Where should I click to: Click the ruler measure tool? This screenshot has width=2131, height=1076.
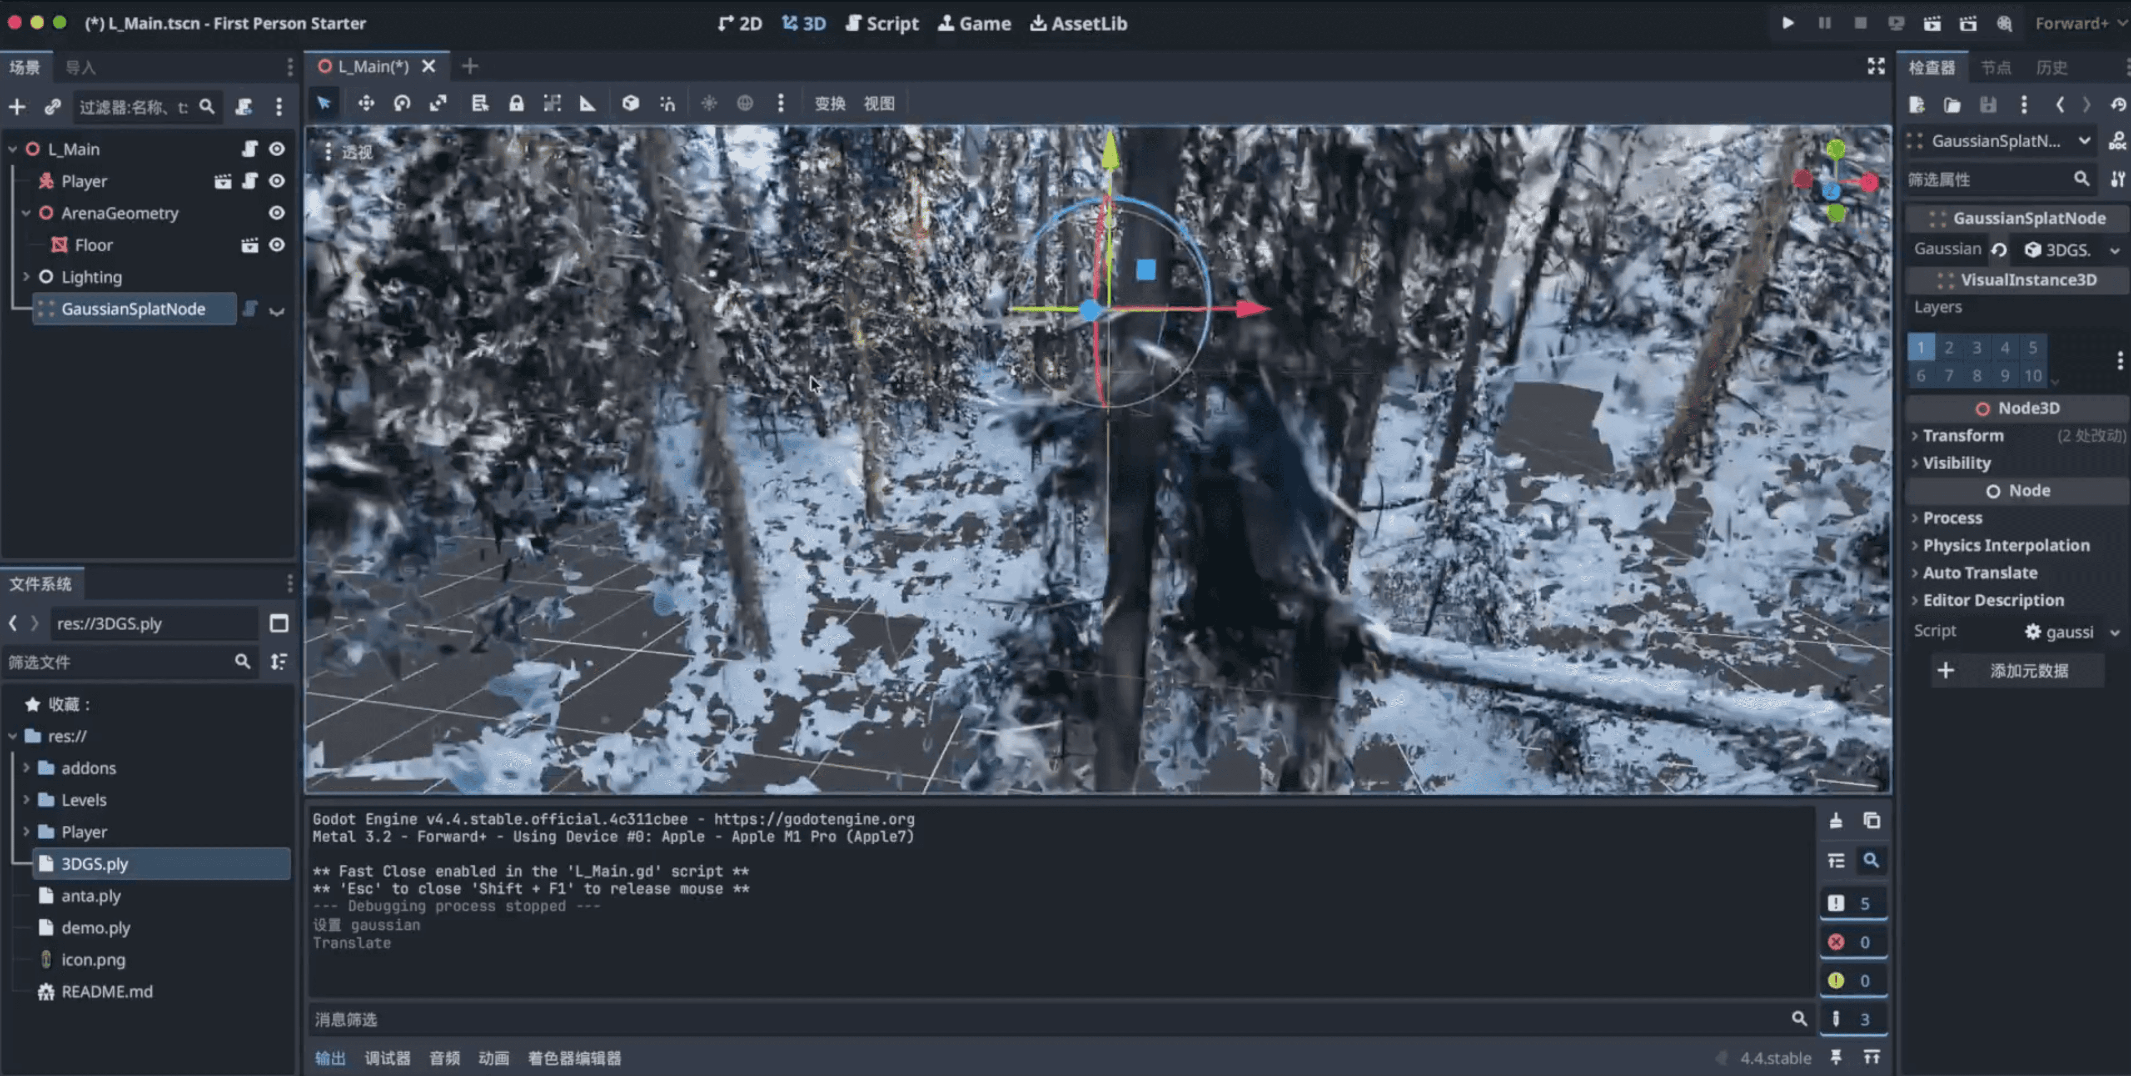coord(587,103)
